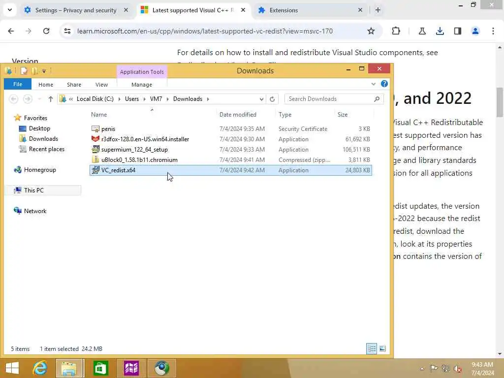Open Windows Store taskbar icon
Image resolution: width=504 pixels, height=378 pixels.
pyautogui.click(x=100, y=368)
